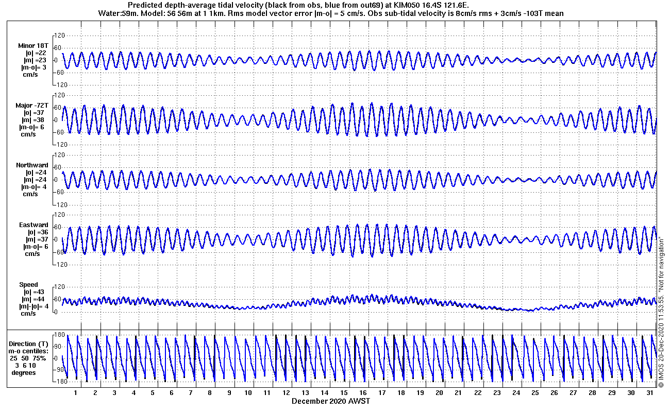Click the 'm-o centiles:' label
670x412 pixels.
pos(29,351)
